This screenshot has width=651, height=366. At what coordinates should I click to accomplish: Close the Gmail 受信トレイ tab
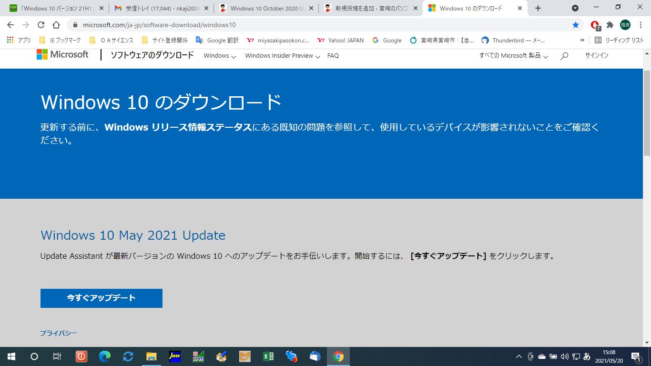206,9
